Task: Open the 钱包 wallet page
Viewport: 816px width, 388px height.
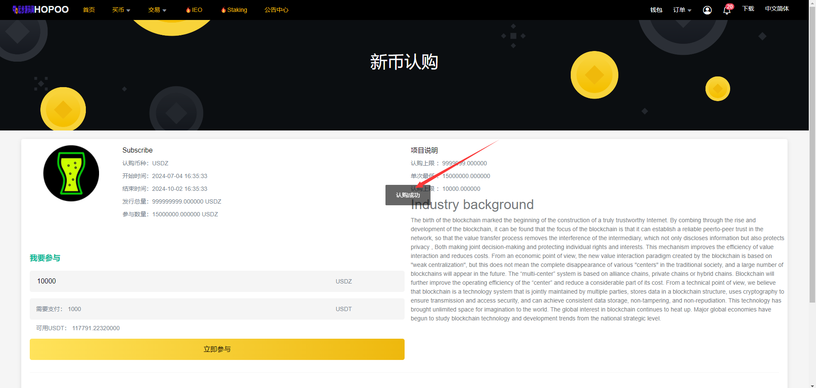Action: pos(656,10)
